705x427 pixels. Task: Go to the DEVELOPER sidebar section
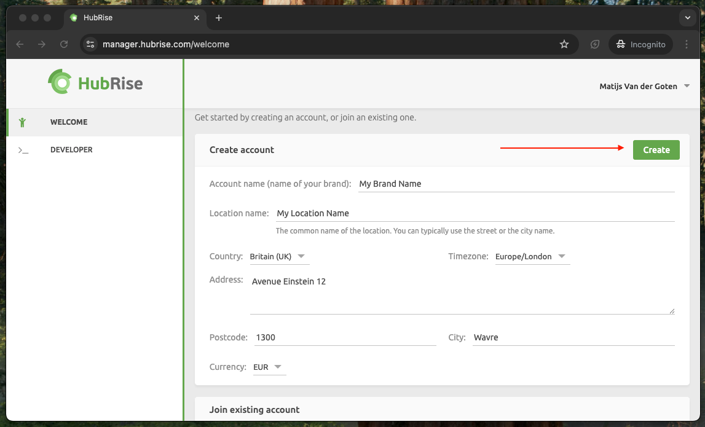tap(71, 150)
